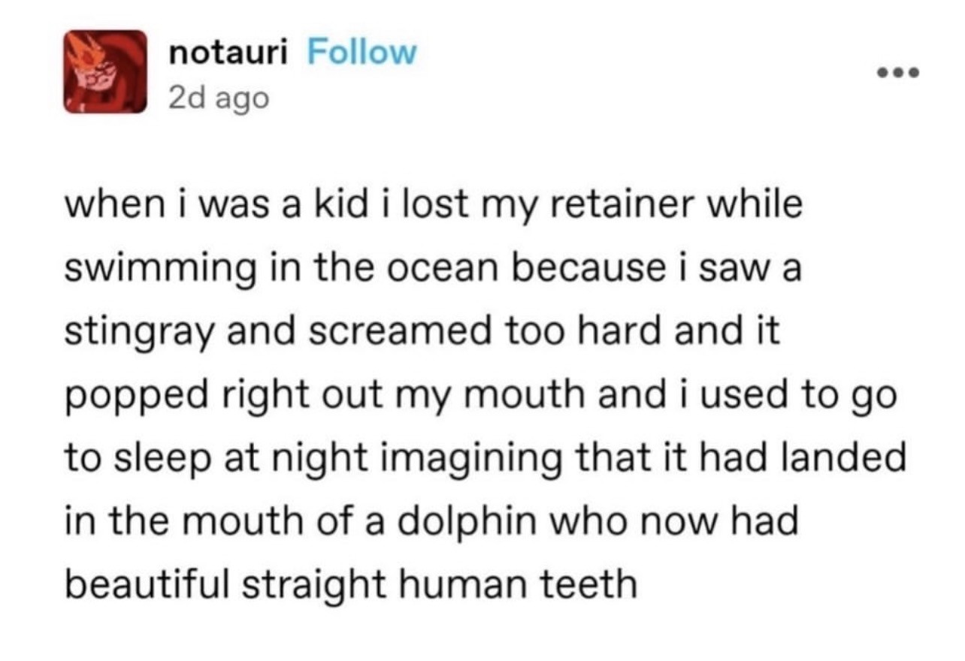Click the line starting "popped right out"
This screenshot has width=965, height=661.
pos(479,395)
